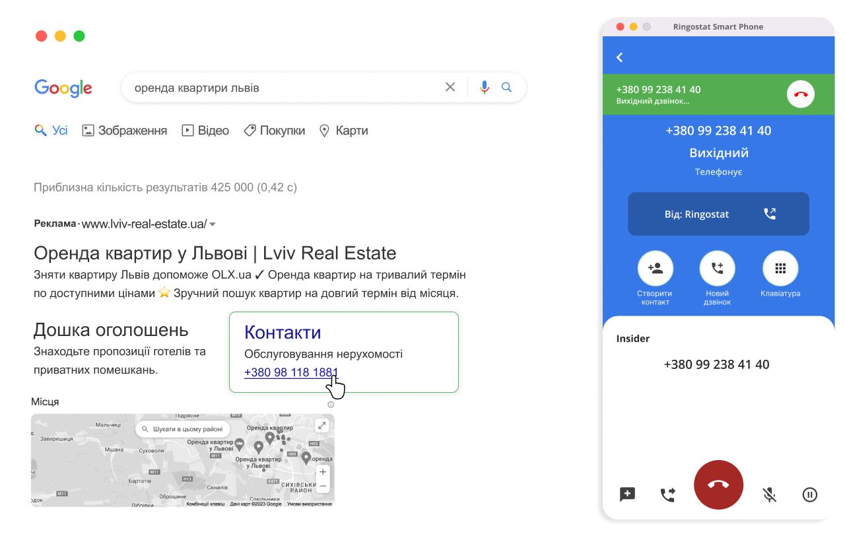Minimize the Ringostat Smart Phone window
The image size is (845, 536).
tap(633, 26)
